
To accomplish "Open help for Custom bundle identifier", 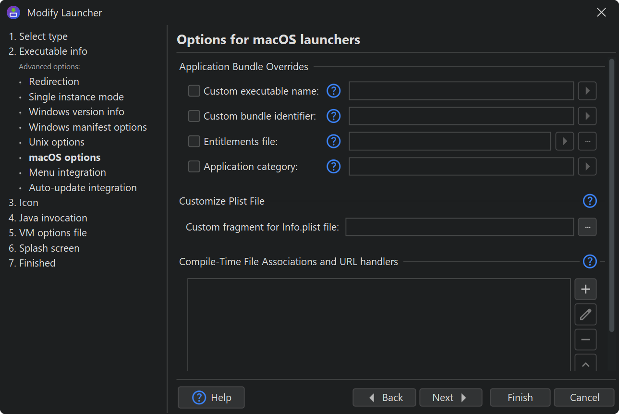I will click(x=333, y=116).
